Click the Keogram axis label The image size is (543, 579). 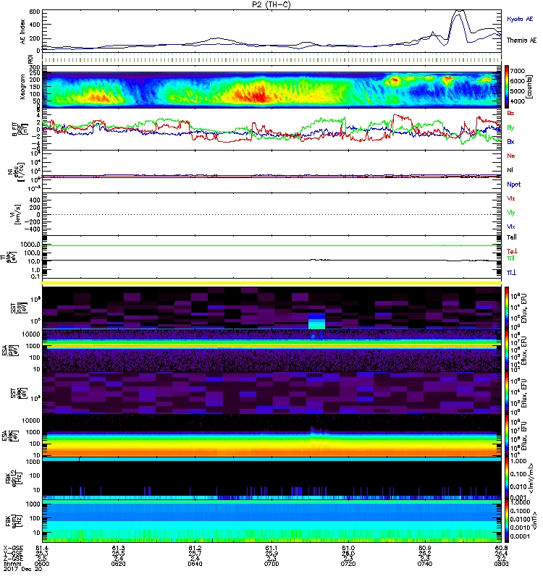point(22,88)
